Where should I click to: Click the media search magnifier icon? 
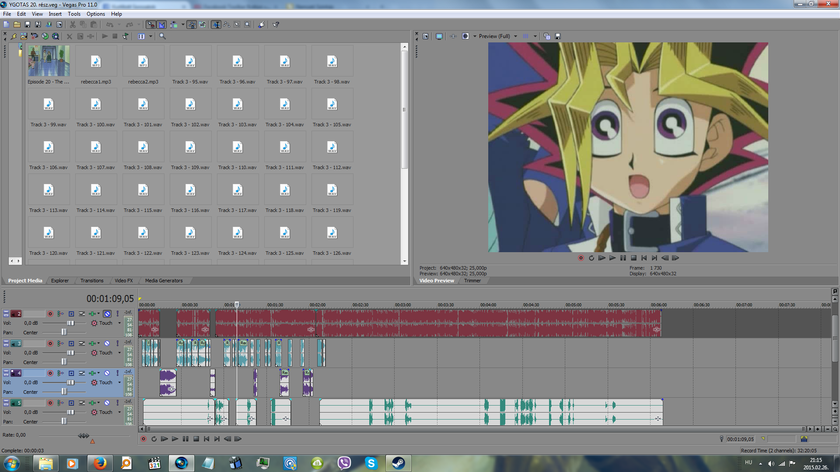[162, 36]
